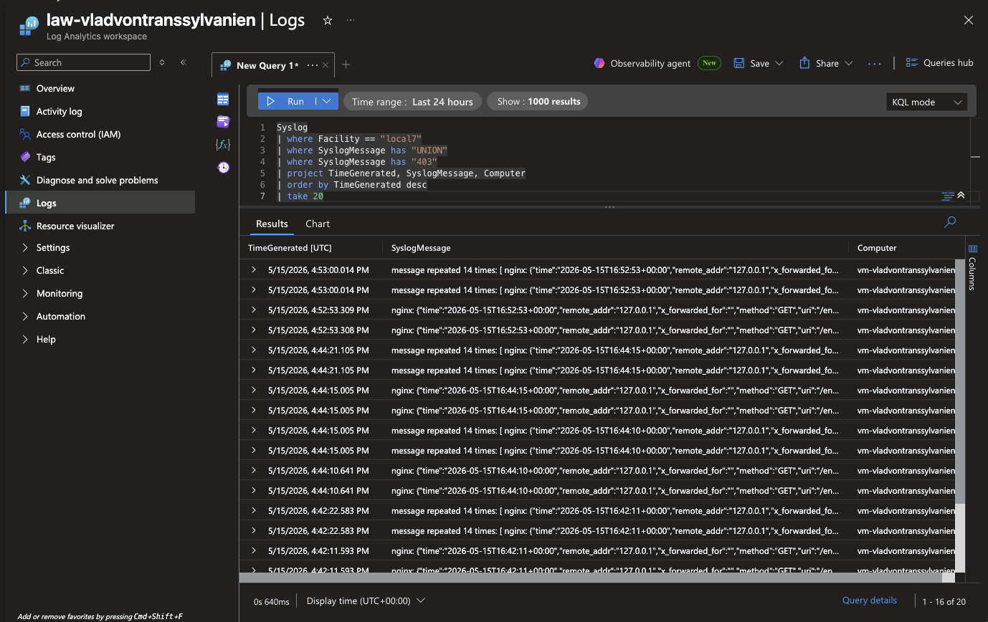Close the Logs blade with X
The width and height of the screenshot is (988, 622).
969,21
